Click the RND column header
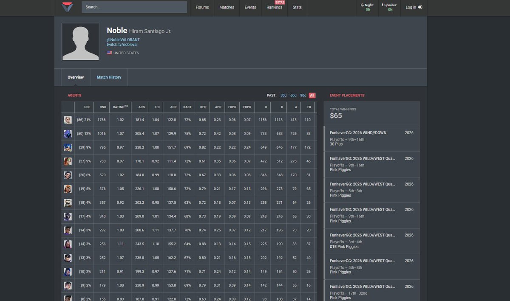This screenshot has width=510, height=301. (x=102, y=107)
